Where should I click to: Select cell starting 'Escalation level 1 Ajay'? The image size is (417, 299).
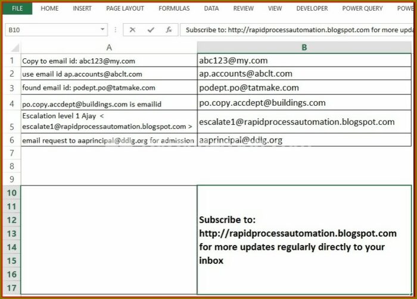109,122
